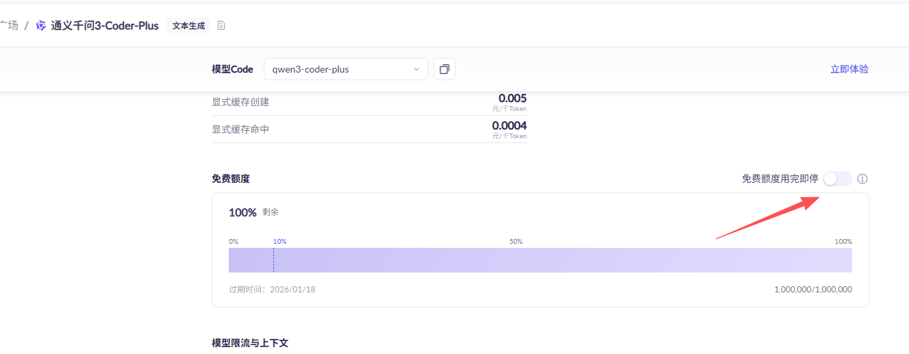Click the info icon next to free quota switch

click(862, 179)
